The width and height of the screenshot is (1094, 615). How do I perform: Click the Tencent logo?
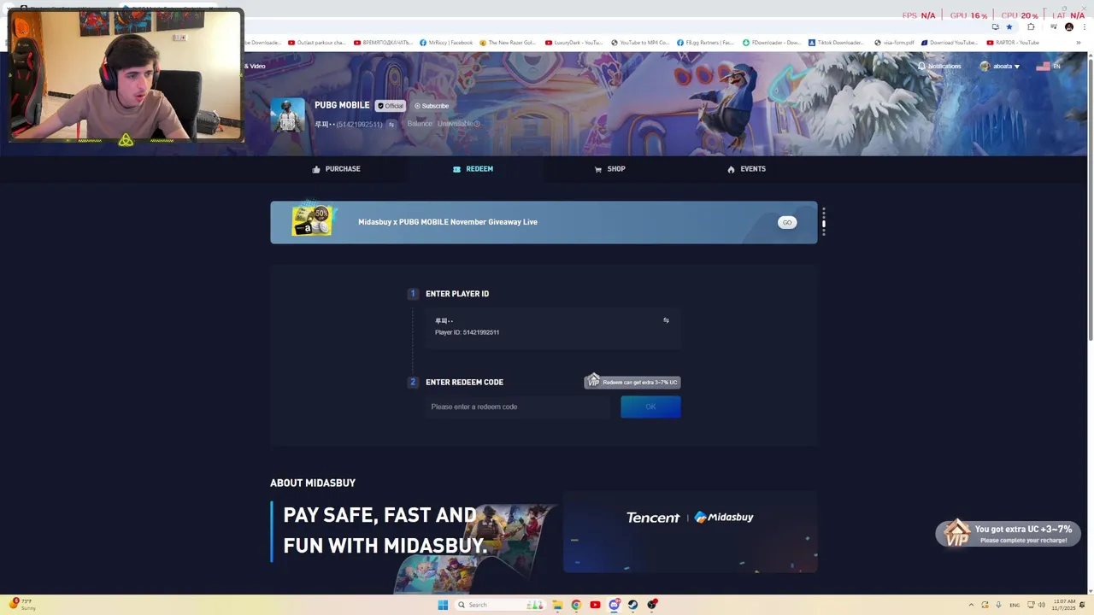tap(653, 518)
